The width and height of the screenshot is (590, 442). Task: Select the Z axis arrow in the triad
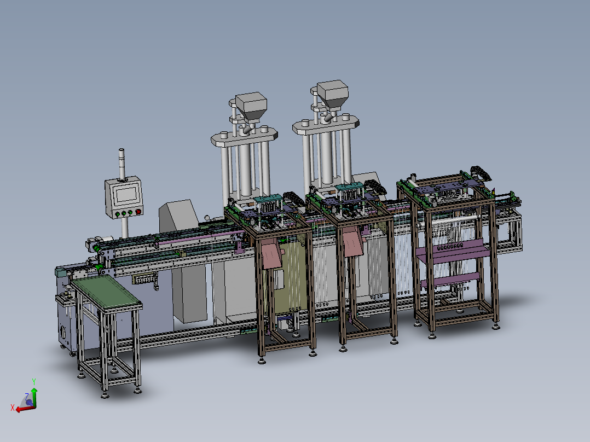coord(29,403)
